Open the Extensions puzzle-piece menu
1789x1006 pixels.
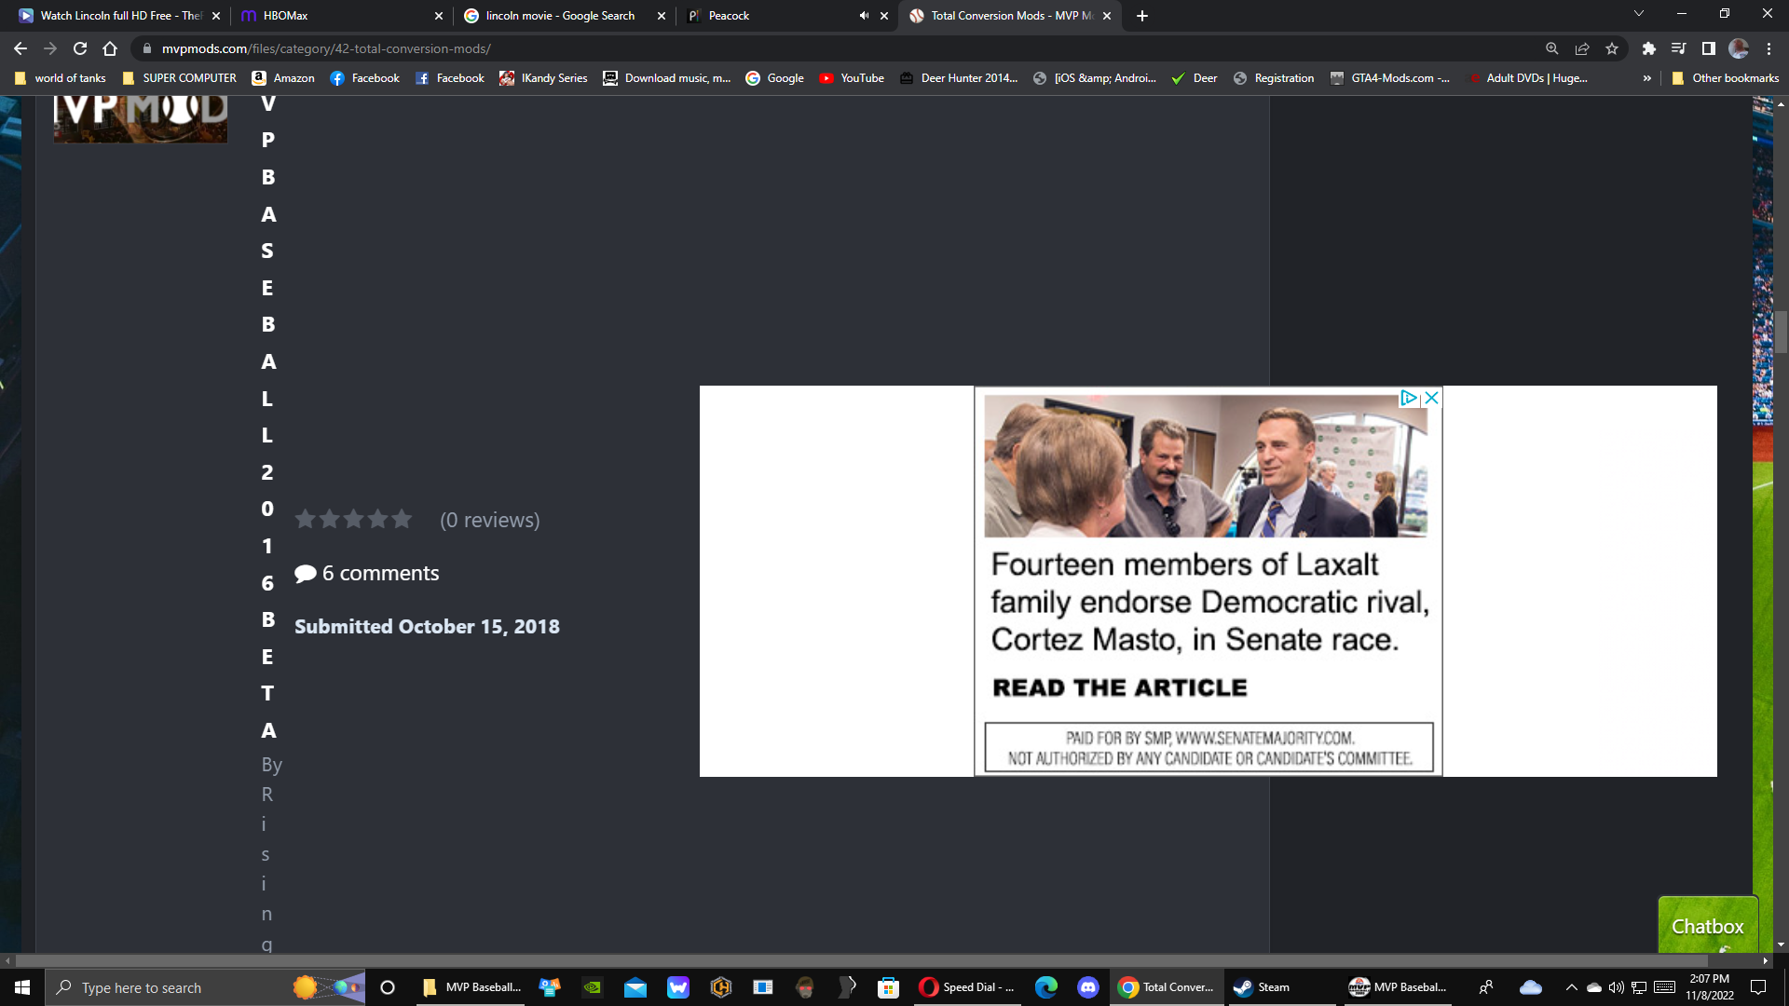pyautogui.click(x=1648, y=48)
